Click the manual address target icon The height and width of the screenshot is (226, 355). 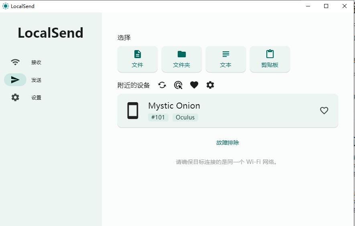click(178, 85)
